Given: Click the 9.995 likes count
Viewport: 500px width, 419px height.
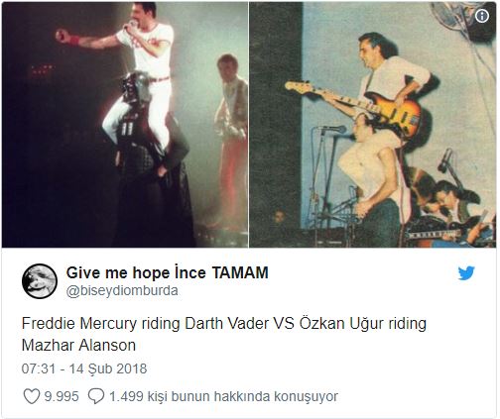Looking at the screenshot, I should click(x=62, y=396).
